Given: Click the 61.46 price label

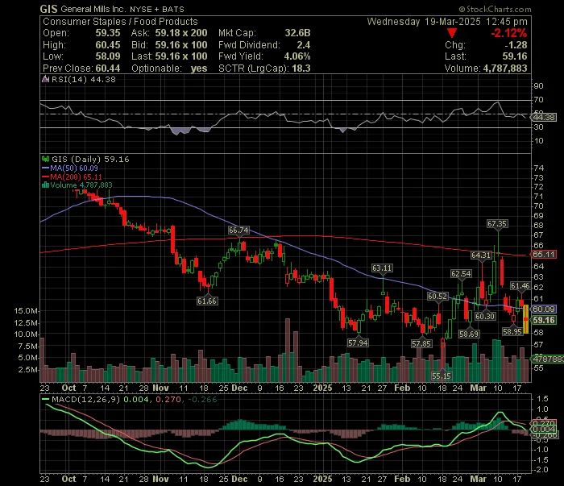Looking at the screenshot, I should [520, 286].
